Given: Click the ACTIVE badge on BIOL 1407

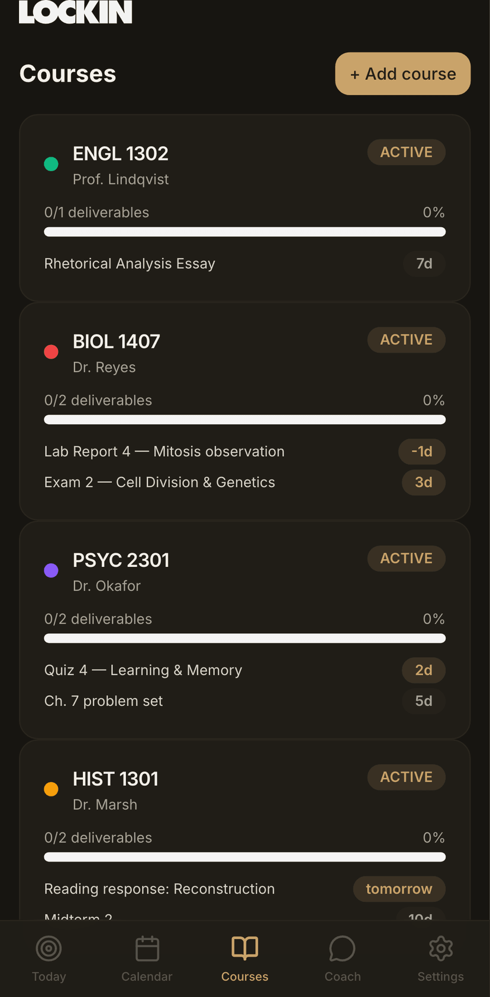Looking at the screenshot, I should [x=407, y=340].
